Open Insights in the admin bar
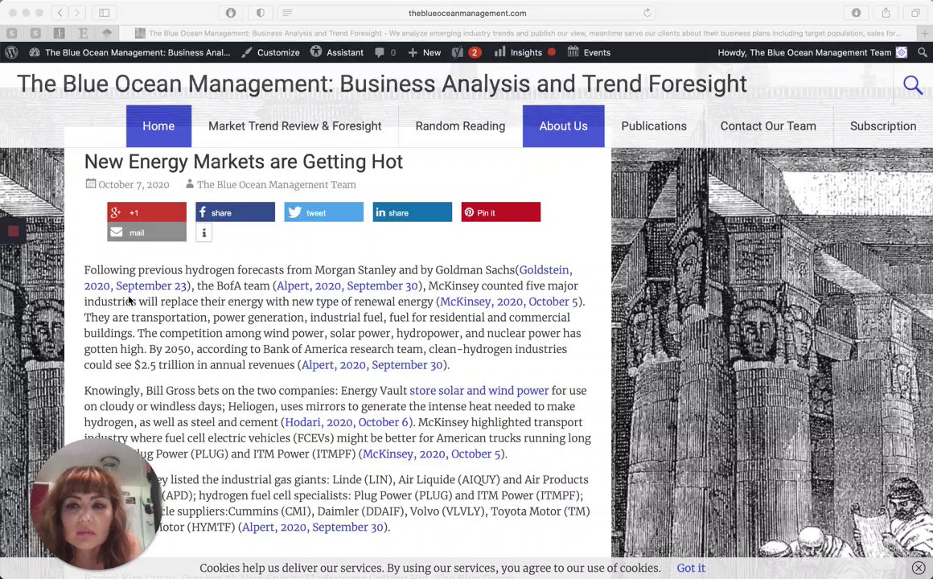This screenshot has height=579, width=933. click(524, 52)
